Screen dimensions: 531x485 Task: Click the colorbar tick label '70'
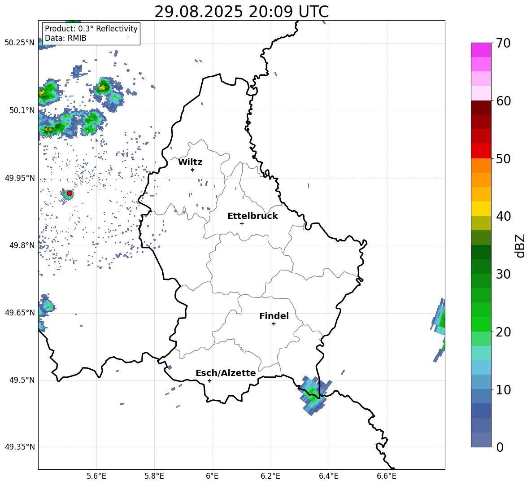pos(503,43)
